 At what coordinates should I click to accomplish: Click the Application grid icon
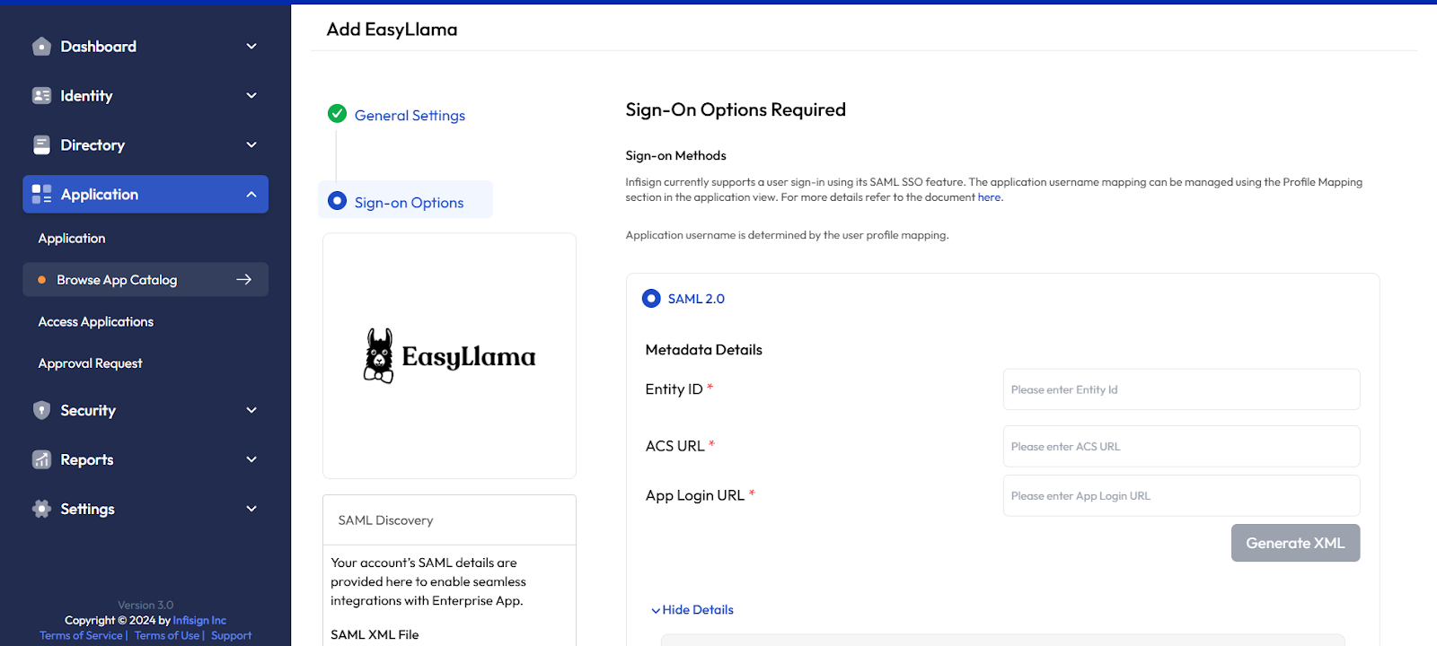(x=41, y=195)
